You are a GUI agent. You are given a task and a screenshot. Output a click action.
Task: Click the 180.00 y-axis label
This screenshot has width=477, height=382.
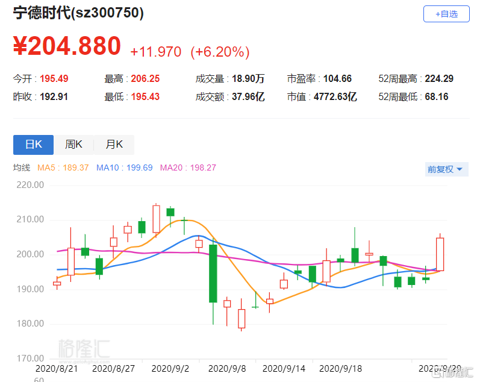pos(30,324)
